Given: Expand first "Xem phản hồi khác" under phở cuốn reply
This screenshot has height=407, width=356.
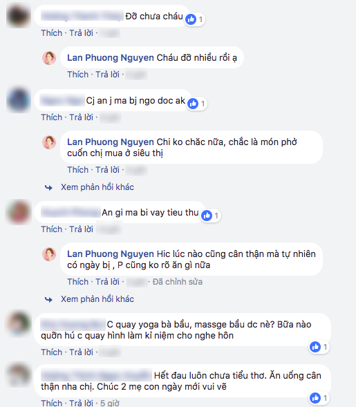Looking at the screenshot, I should click(97, 187).
